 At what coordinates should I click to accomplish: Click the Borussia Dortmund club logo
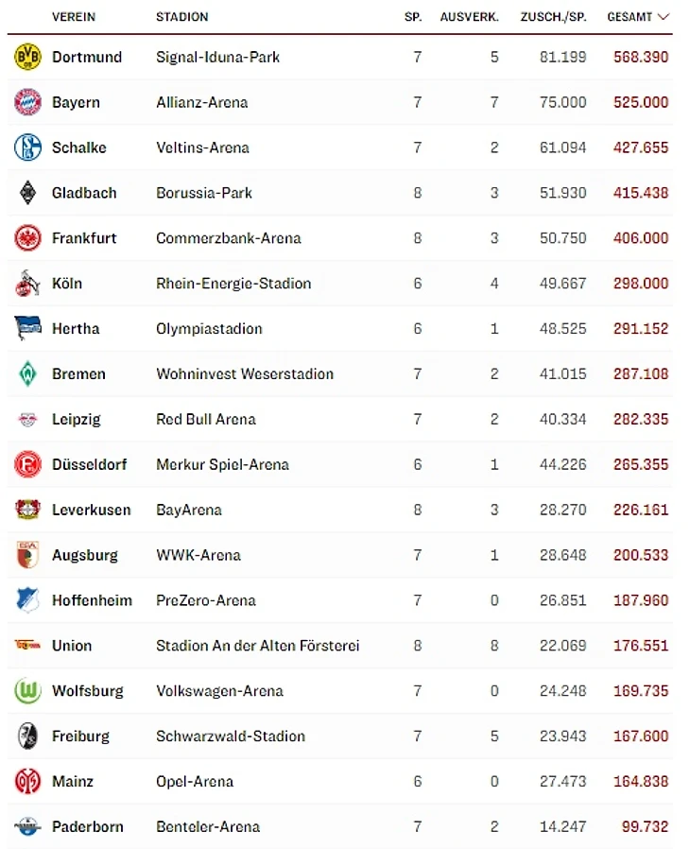[27, 57]
